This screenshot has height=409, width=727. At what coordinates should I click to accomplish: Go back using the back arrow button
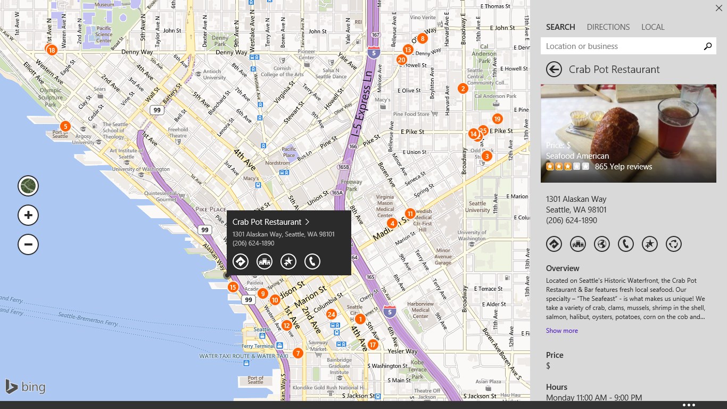click(x=553, y=69)
